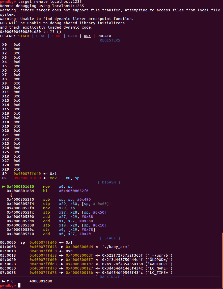This screenshot has width=223, height=289.
Task: Click the BACKTRACE section header
Action: pyautogui.click(x=110, y=277)
